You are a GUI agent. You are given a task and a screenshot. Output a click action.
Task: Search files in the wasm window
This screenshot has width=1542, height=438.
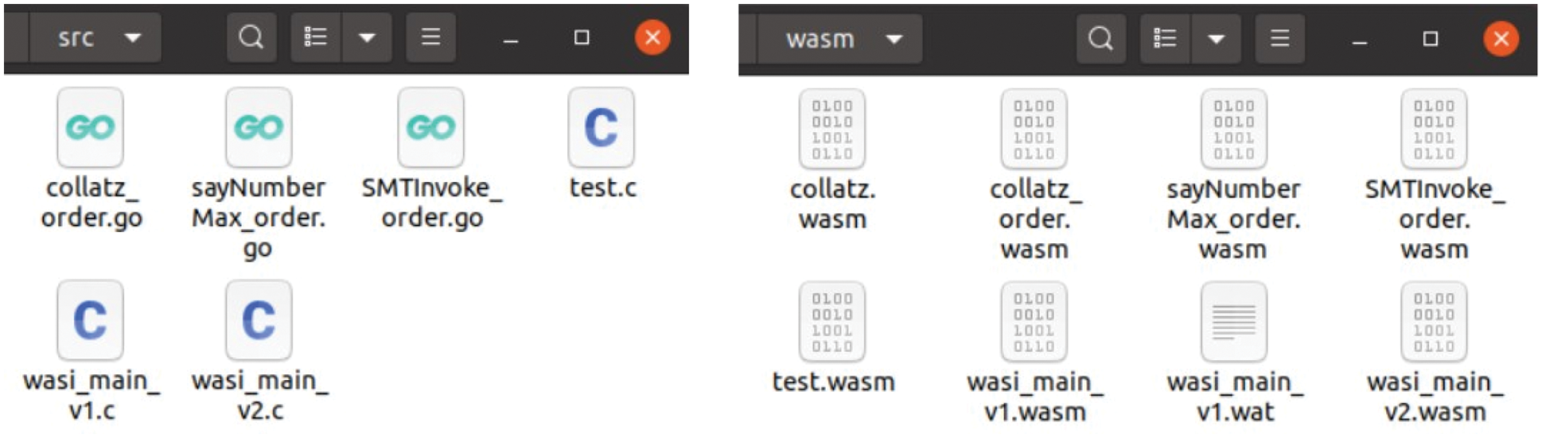(1100, 38)
